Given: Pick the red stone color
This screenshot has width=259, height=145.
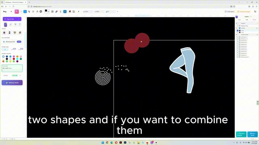Looking at the screenshot, I should (x=14, y=59).
